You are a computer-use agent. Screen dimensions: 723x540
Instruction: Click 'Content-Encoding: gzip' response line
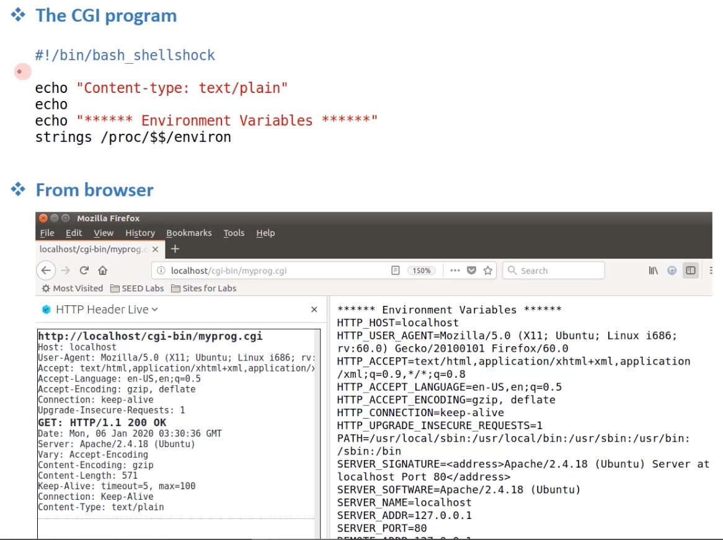tap(96, 466)
